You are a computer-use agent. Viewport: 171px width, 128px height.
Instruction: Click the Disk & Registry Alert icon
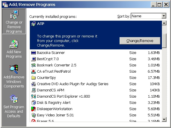click(33, 103)
